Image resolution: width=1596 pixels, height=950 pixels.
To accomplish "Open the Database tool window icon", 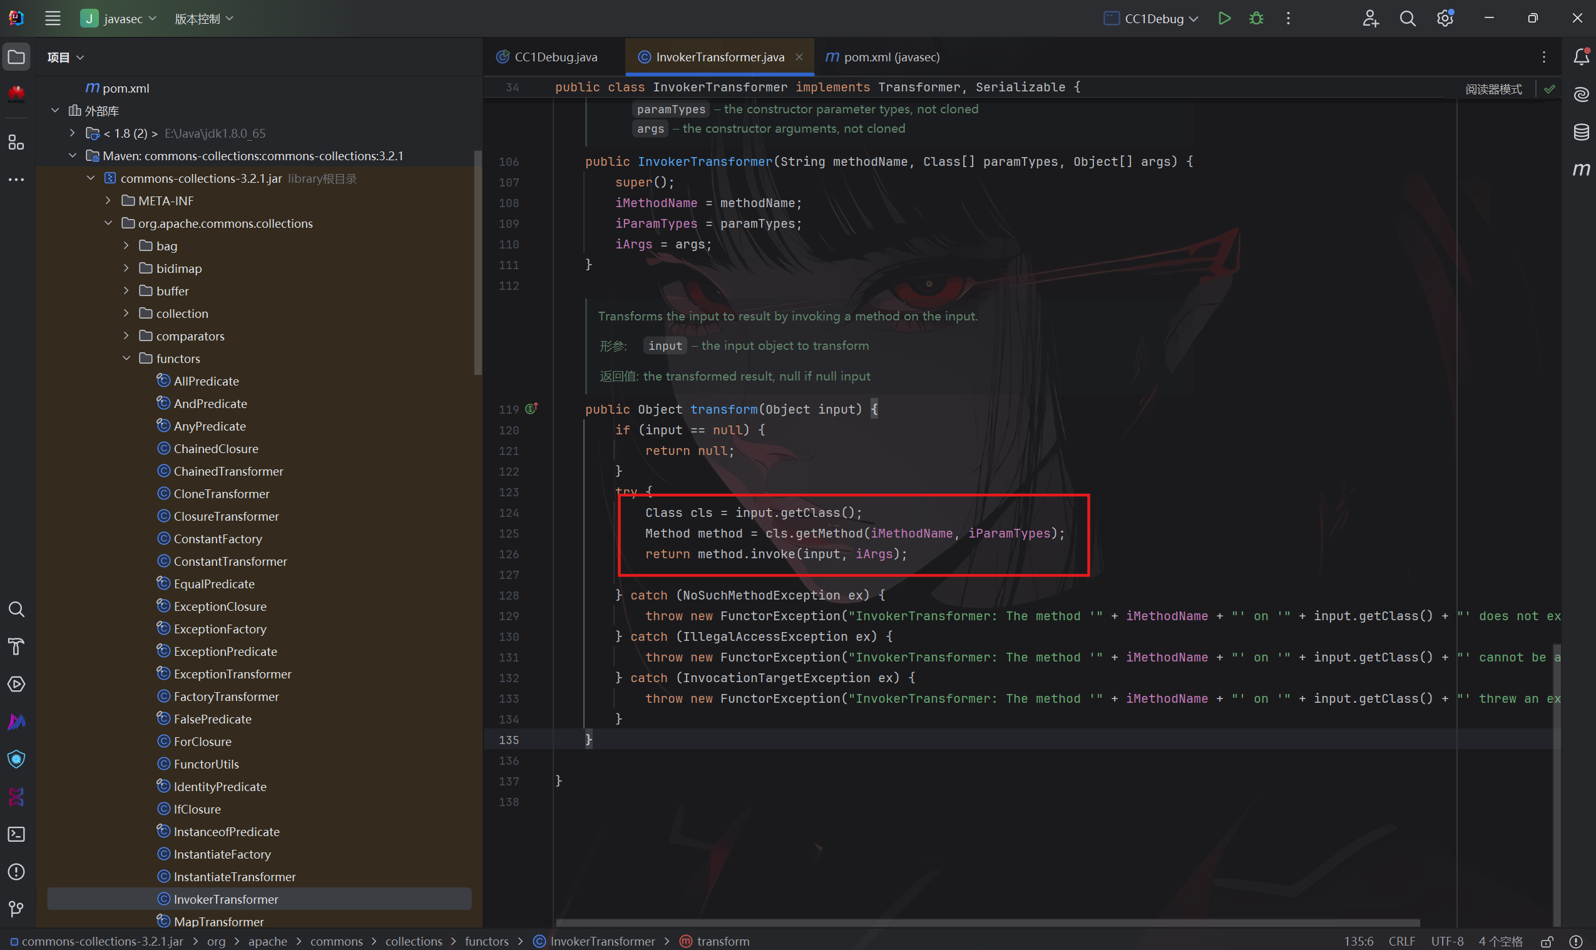I will tap(1580, 132).
